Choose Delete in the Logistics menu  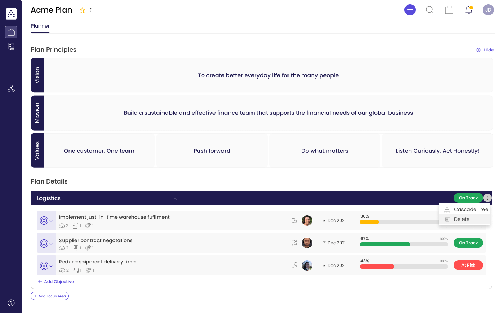461,219
